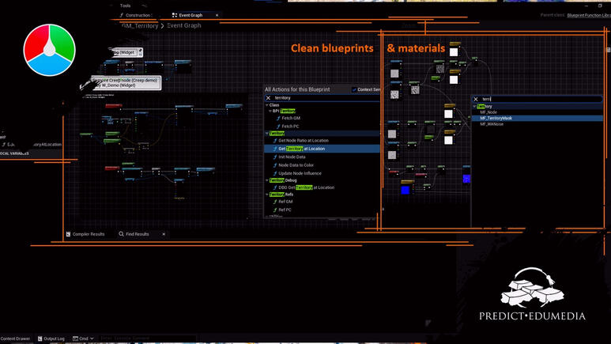Switch to the Construction Script tab
611x344 pixels.
[x=138, y=15]
